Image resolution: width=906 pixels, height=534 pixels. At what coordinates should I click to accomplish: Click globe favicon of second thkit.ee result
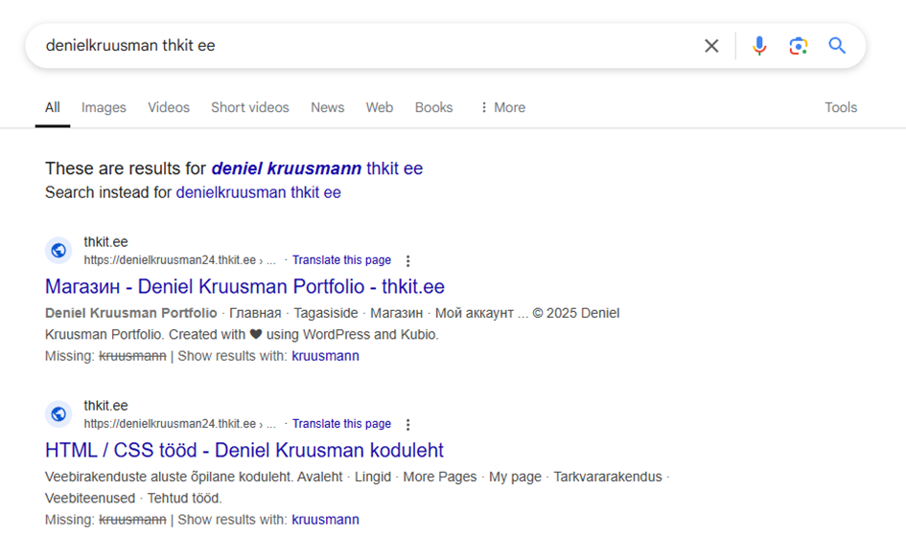(x=58, y=414)
